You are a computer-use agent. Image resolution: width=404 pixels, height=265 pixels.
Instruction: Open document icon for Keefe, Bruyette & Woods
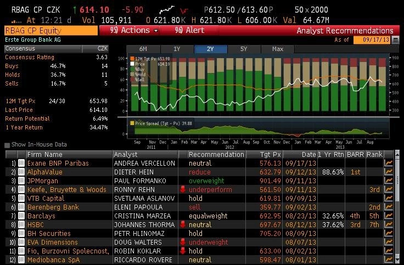[21, 189]
